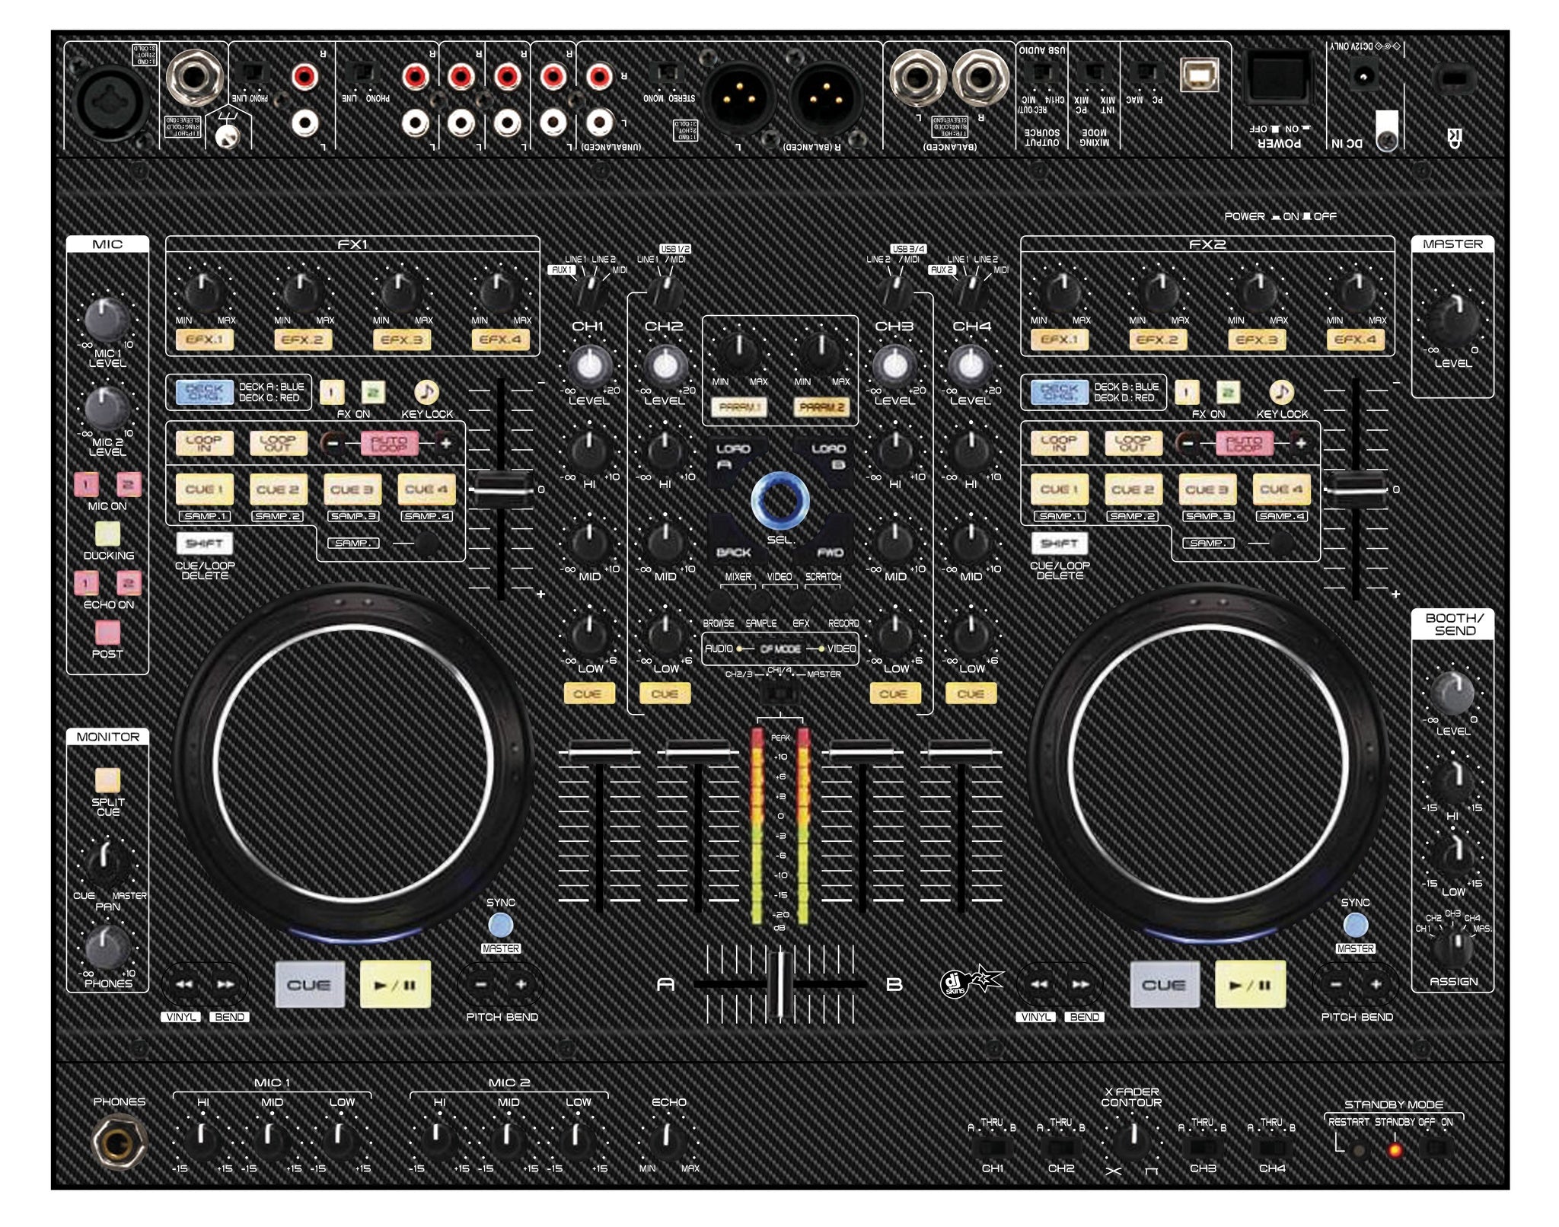Trigger right deck CUE 2 hot cue
Screen dimensions: 1559x1227
[1133, 489]
